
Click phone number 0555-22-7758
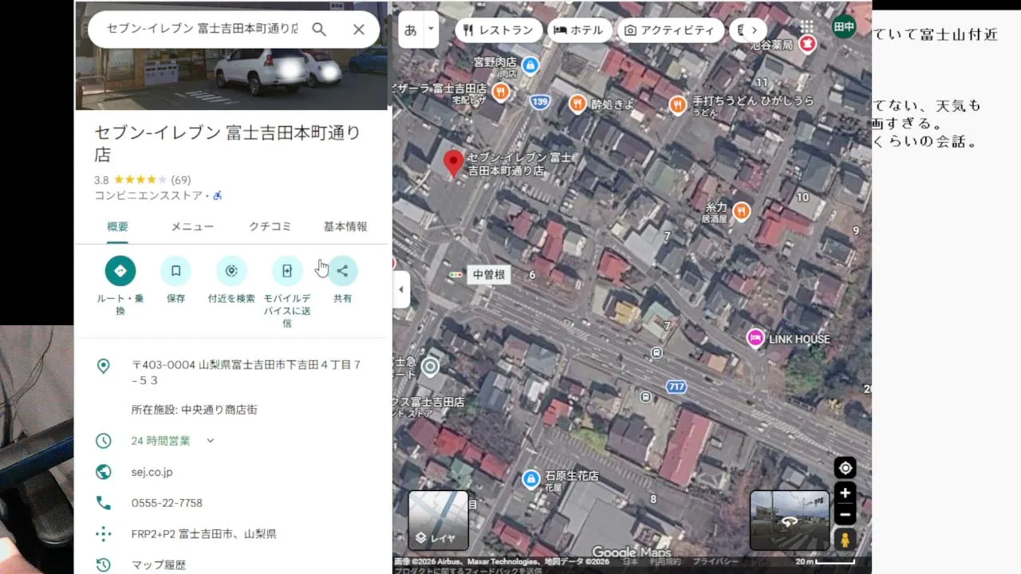pyautogui.click(x=167, y=503)
